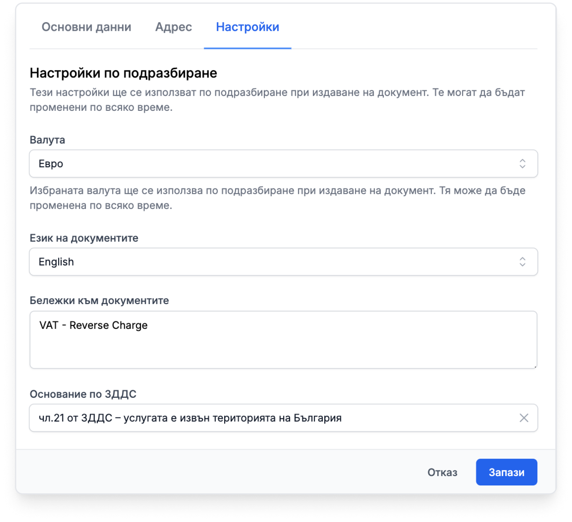Image resolution: width=572 pixels, height=522 pixels.
Task: Save settings with the Запази button
Action: [506, 472]
